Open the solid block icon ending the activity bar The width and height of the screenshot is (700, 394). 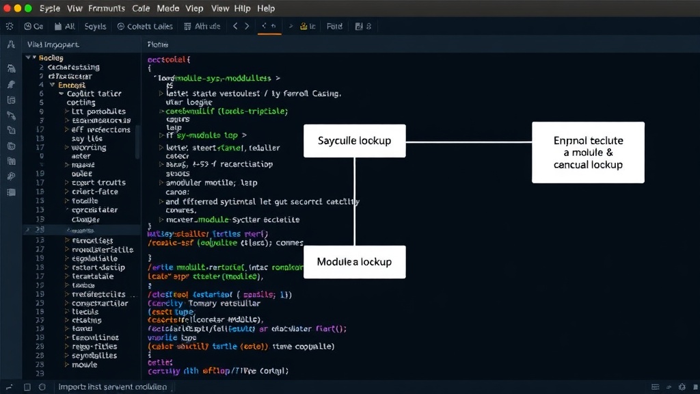click(11, 192)
